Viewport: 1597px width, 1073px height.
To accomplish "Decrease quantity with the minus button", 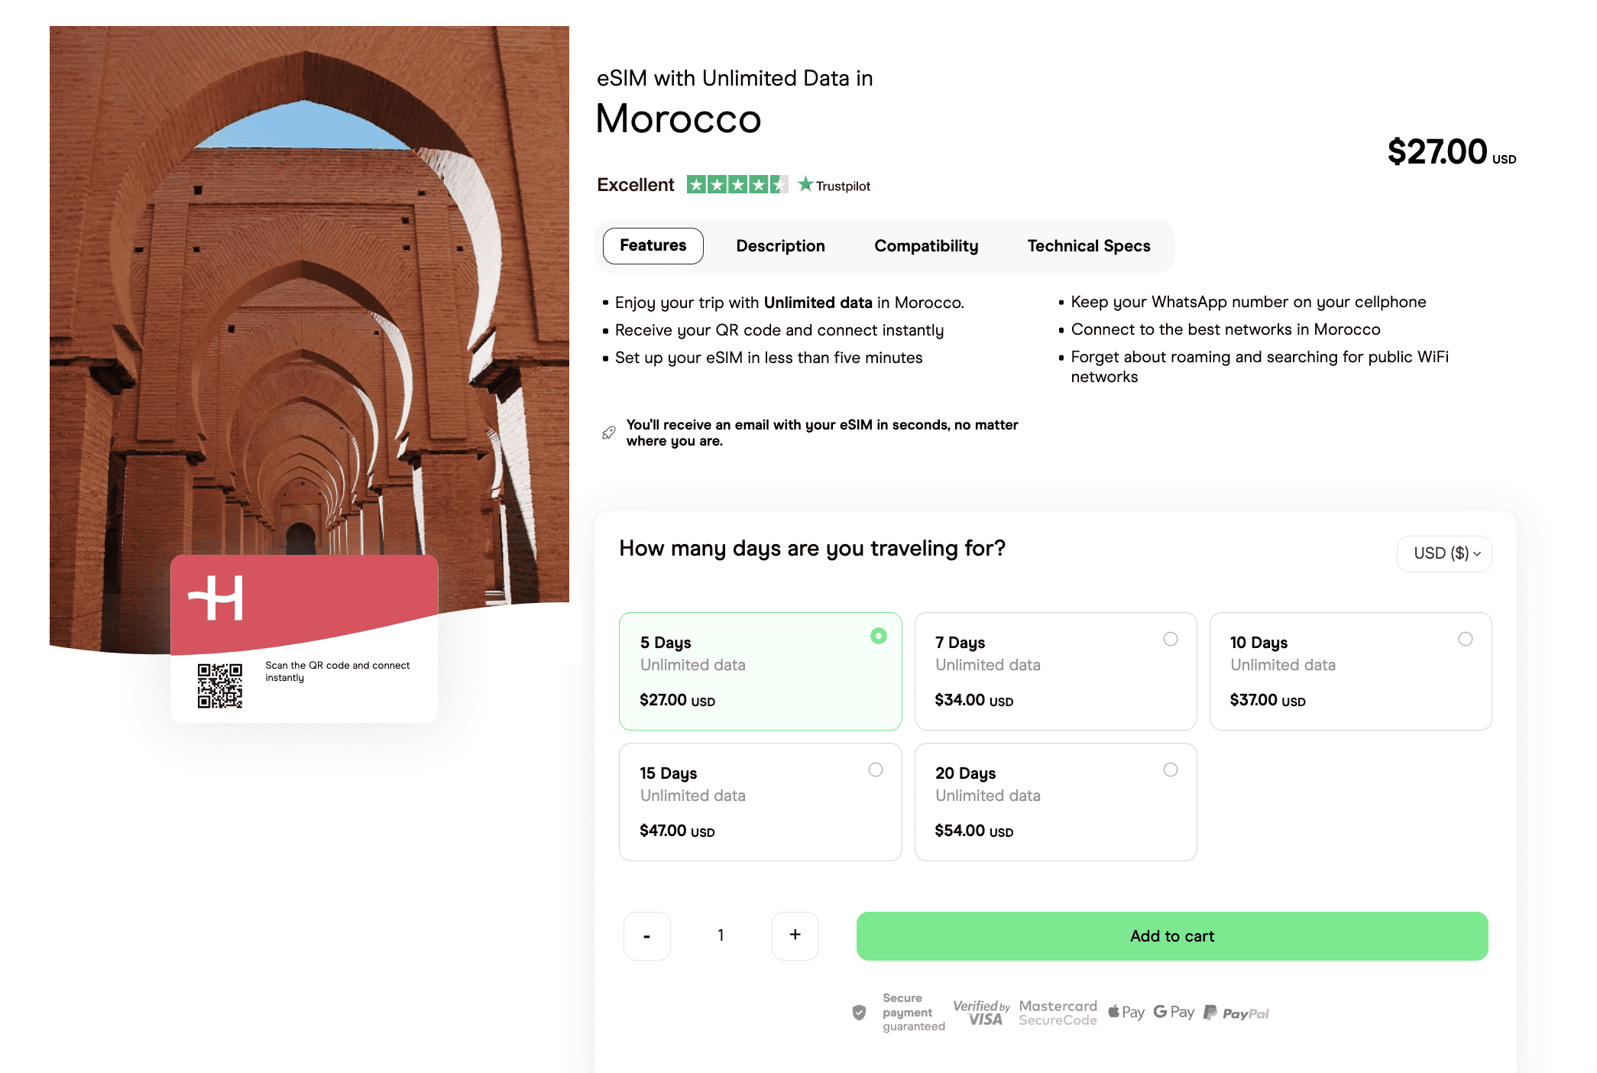I will (646, 935).
